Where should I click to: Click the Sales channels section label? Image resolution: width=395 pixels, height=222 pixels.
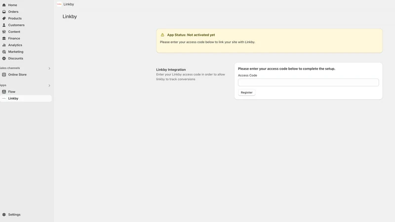(10, 68)
